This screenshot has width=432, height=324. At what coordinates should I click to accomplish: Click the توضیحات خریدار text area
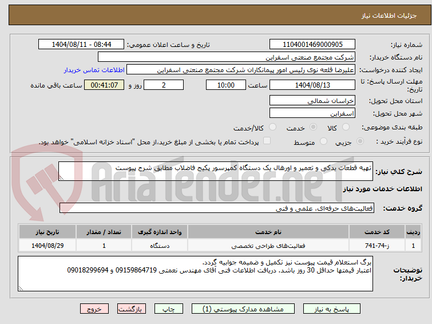click(x=195, y=274)
